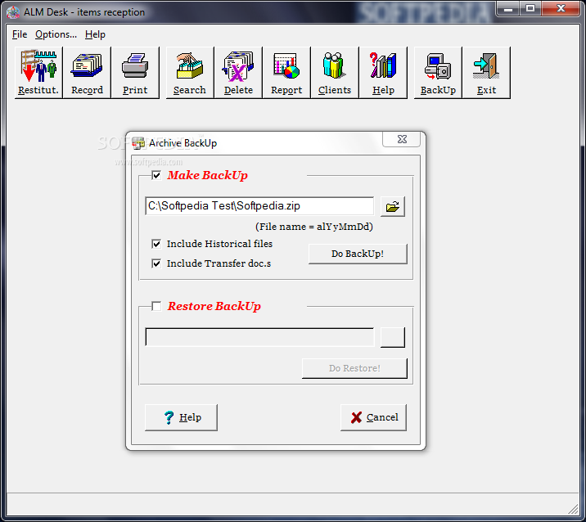
Task: Browse folder for backup file path
Action: [x=392, y=206]
